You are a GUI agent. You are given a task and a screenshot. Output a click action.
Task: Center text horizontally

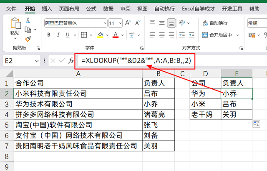click(162, 35)
